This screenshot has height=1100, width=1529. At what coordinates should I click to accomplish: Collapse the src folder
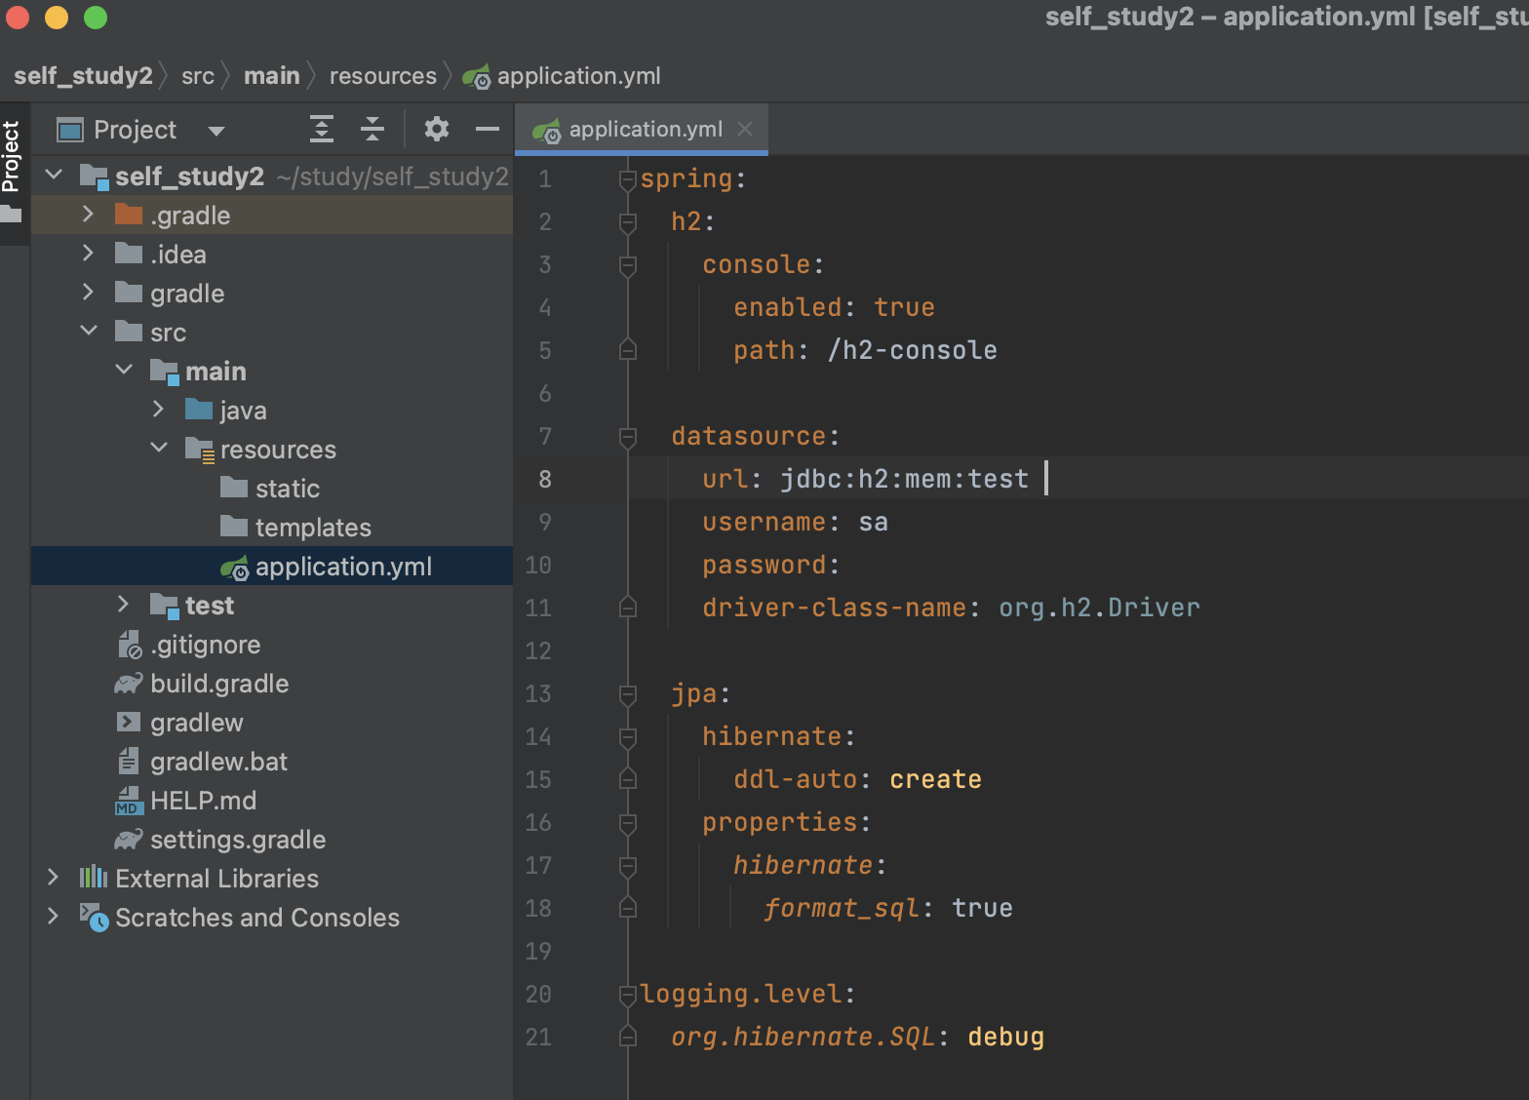click(89, 331)
